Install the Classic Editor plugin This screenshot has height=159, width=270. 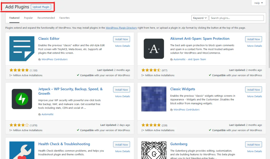122,39
